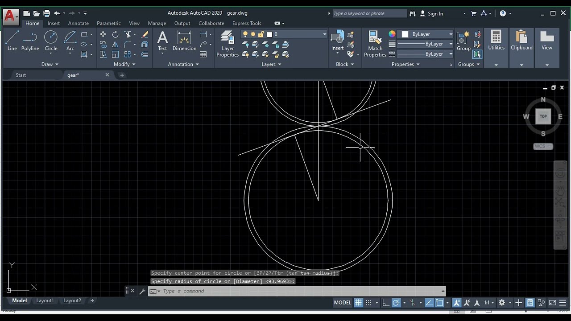Image resolution: width=571 pixels, height=321 pixels.
Task: Expand the Block panel
Action: [345, 64]
